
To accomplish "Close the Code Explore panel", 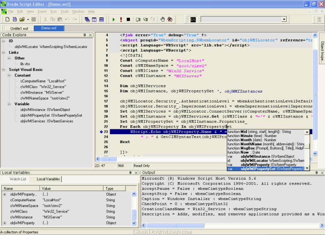I will 90,35.
